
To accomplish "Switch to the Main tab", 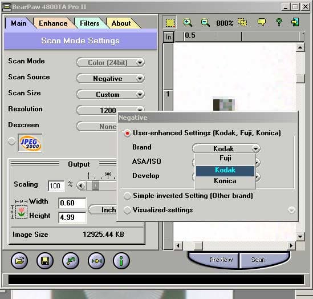I will point(19,23).
